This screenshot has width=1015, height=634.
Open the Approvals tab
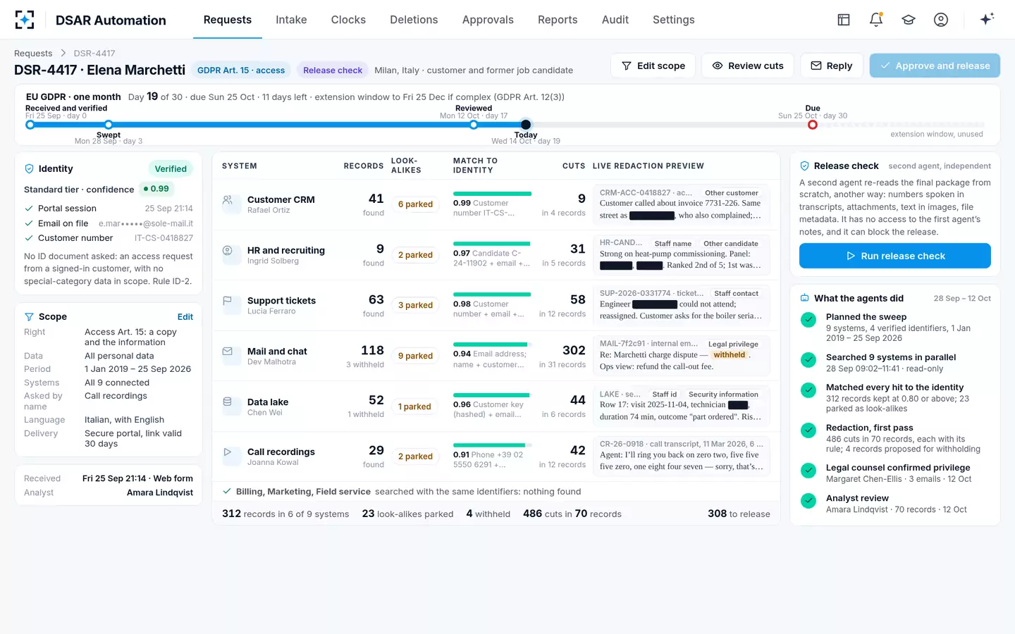point(488,20)
